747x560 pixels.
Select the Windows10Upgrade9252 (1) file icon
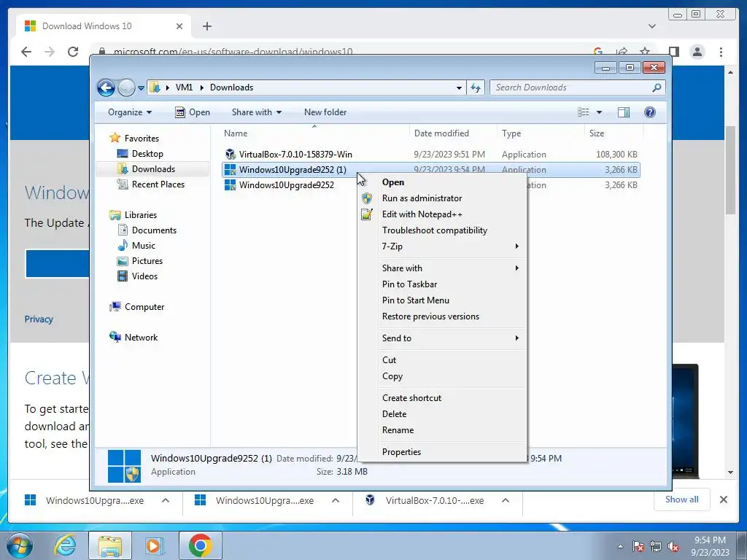(230, 169)
